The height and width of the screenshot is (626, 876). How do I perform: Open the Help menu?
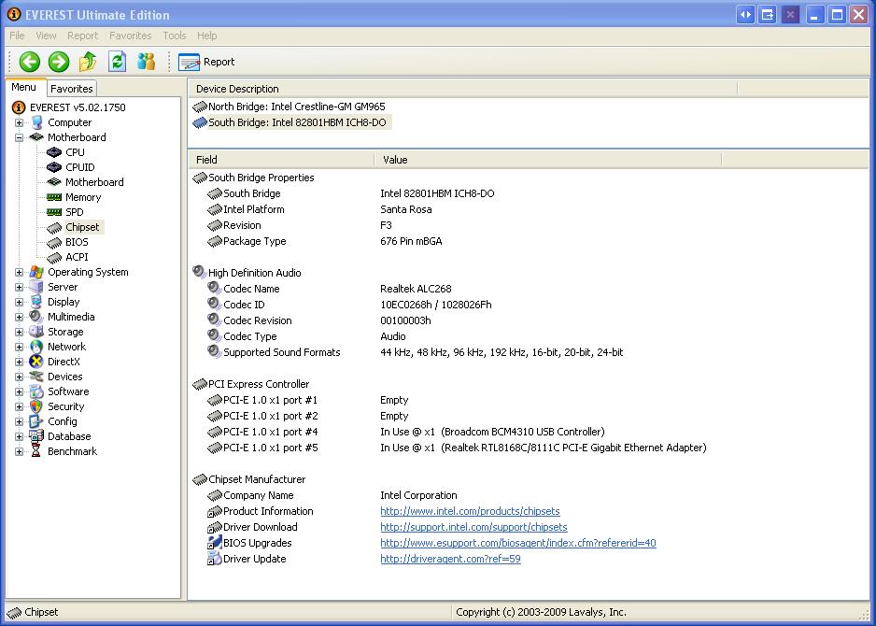[206, 36]
